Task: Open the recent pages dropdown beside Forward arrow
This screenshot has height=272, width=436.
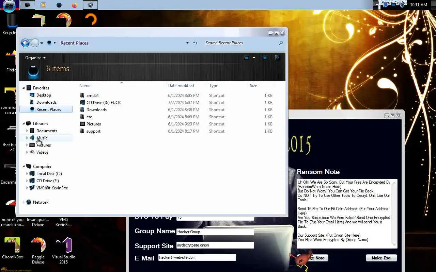Action: pyautogui.click(x=42, y=43)
